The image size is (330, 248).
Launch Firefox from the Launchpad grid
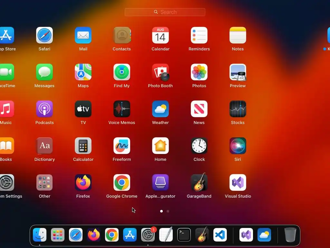(x=83, y=182)
